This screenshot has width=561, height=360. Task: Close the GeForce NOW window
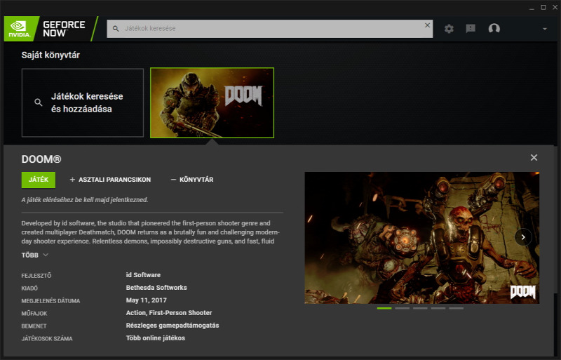click(x=555, y=8)
